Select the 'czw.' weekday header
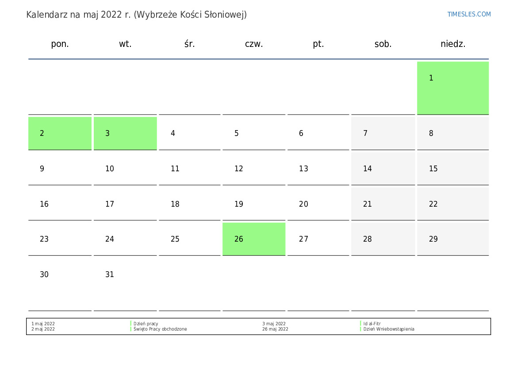The height and width of the screenshot is (366, 517). click(254, 44)
